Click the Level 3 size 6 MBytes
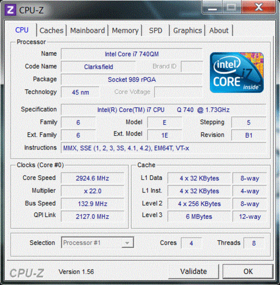 [x=199, y=217]
